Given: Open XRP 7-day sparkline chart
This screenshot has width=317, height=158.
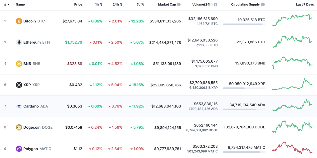Looking at the screenshot, I should (x=292, y=84).
